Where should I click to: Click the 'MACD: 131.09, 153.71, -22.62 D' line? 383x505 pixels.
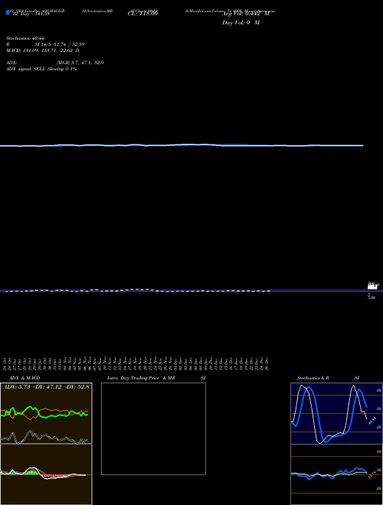coord(43,50)
